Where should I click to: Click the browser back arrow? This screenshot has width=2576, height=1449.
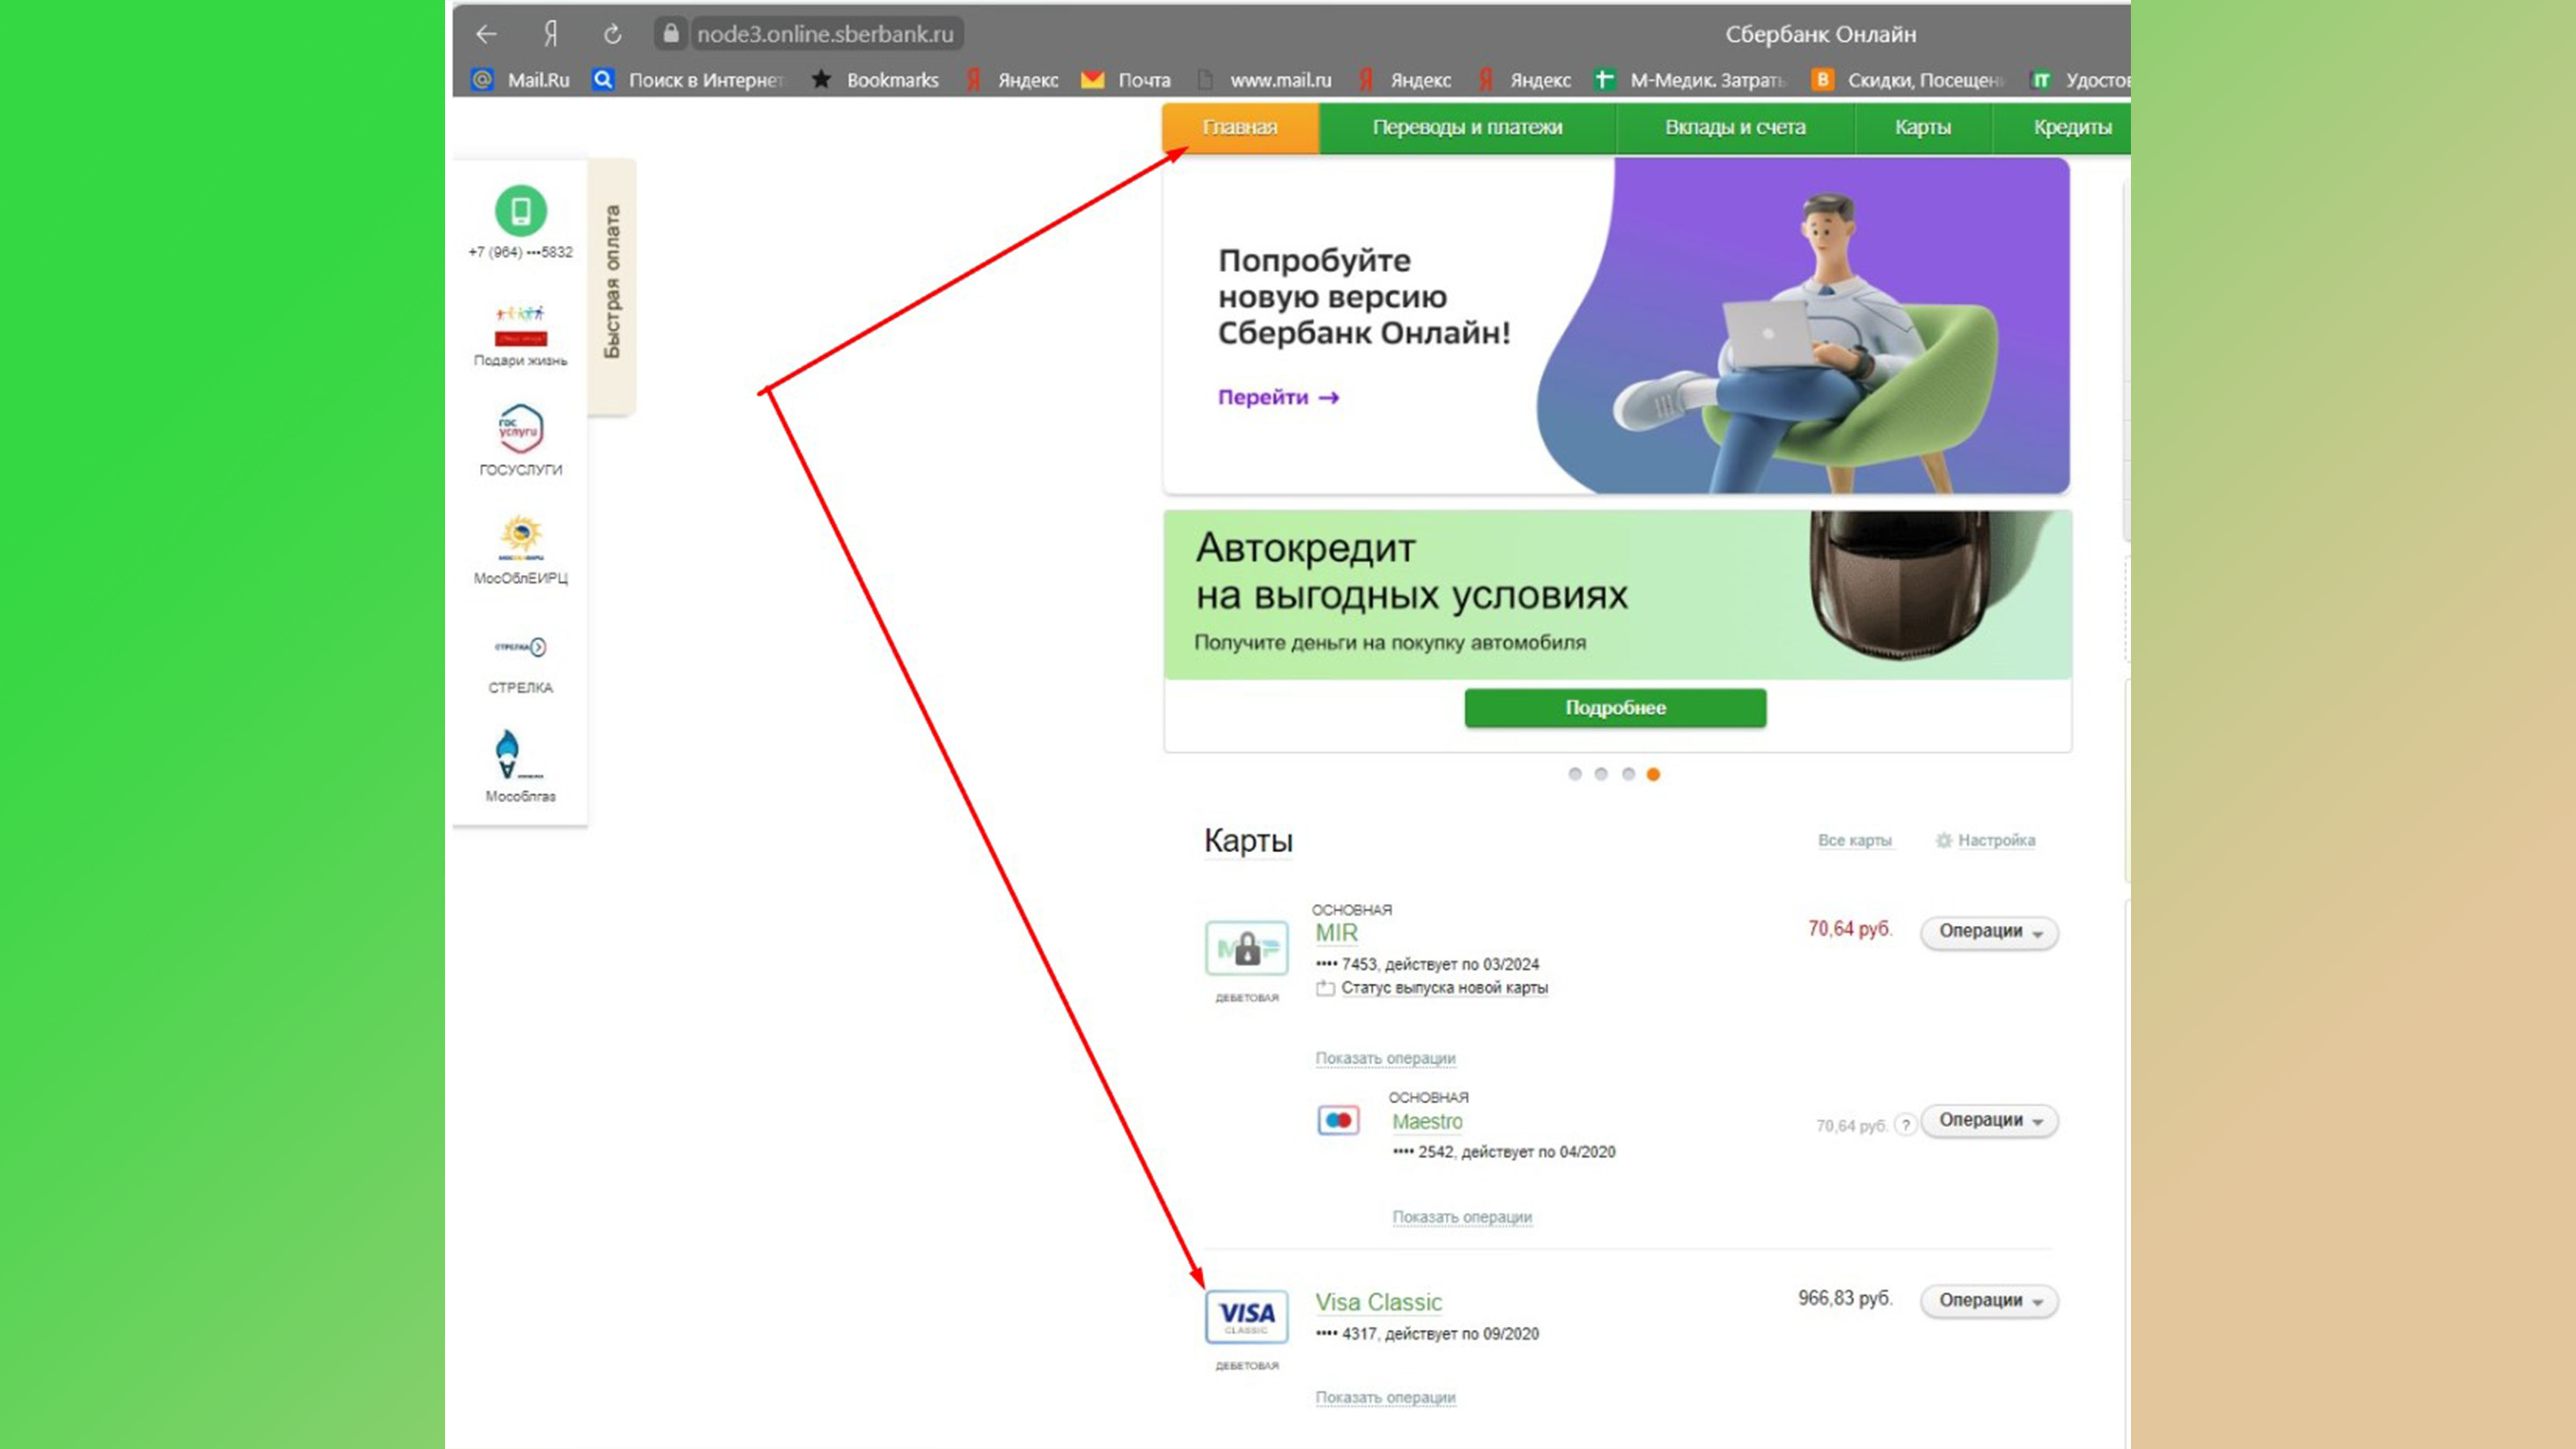(486, 34)
